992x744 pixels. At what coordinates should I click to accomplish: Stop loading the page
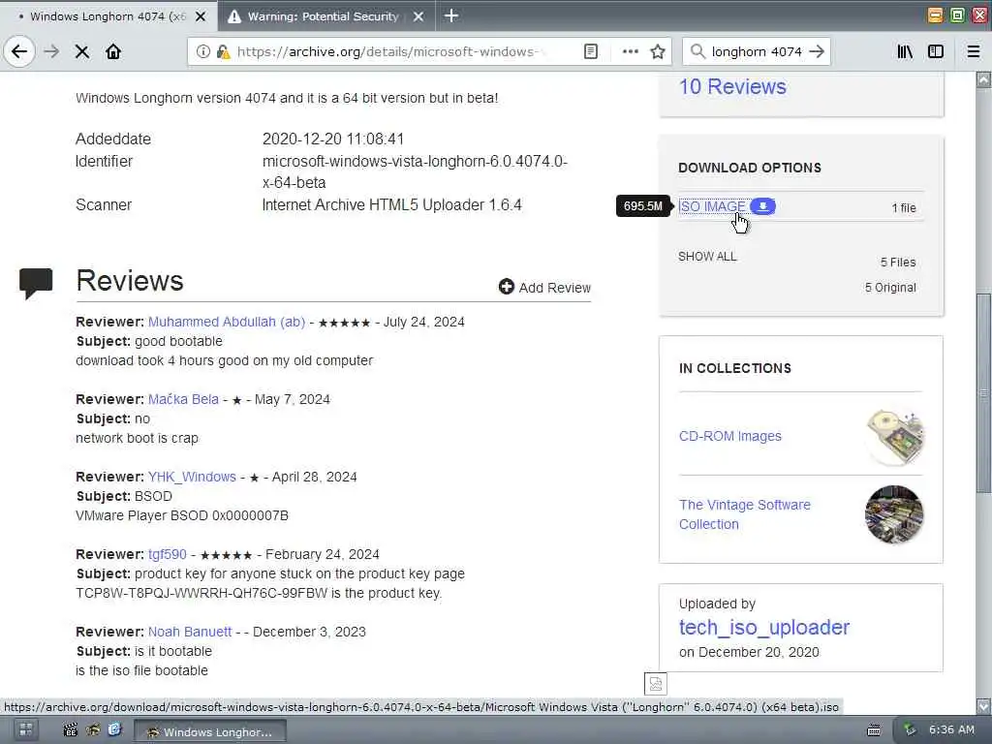[x=82, y=52]
